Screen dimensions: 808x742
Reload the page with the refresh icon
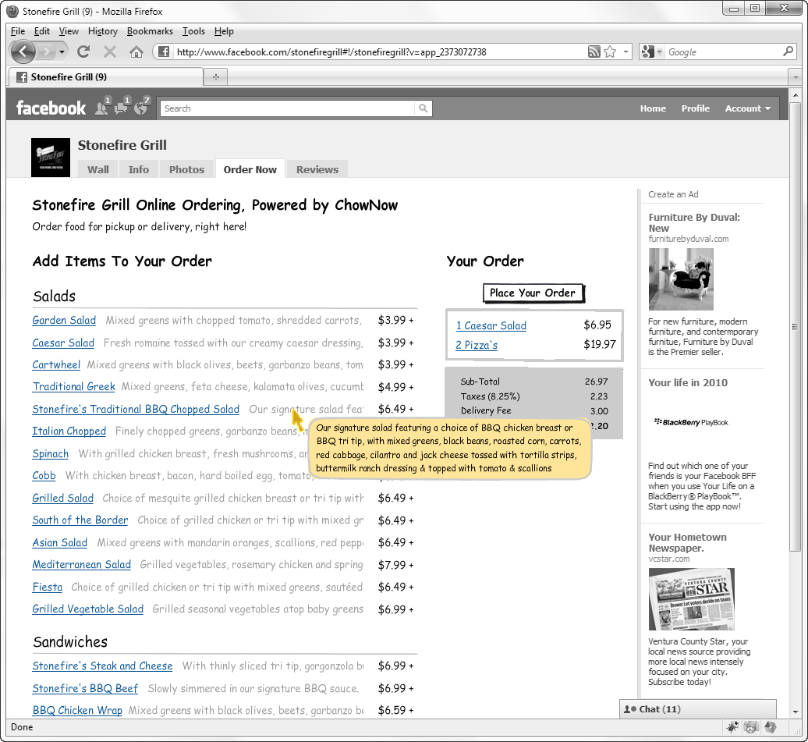(x=83, y=52)
